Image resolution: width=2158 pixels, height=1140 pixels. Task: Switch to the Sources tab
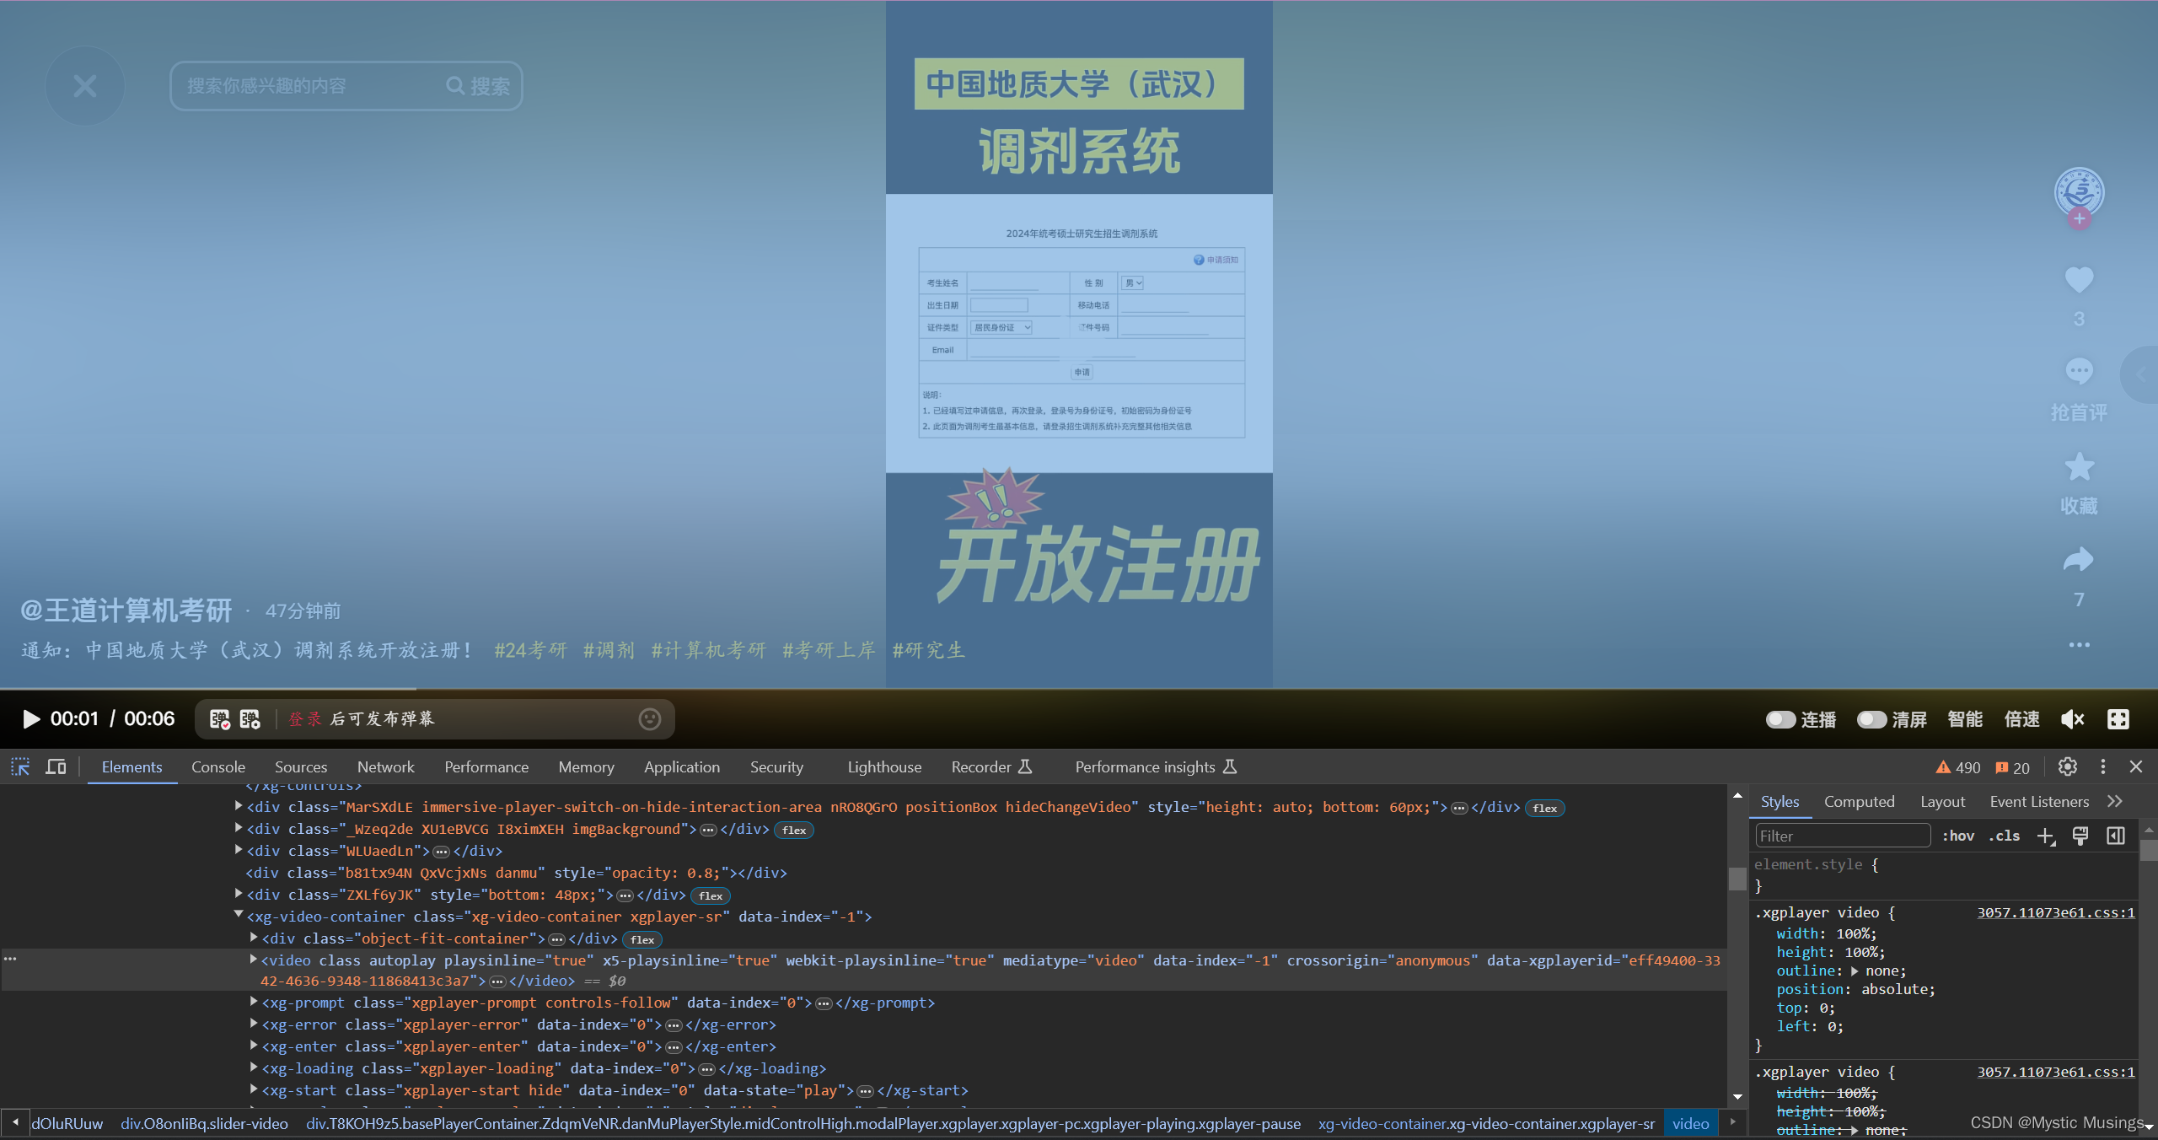[x=301, y=767]
